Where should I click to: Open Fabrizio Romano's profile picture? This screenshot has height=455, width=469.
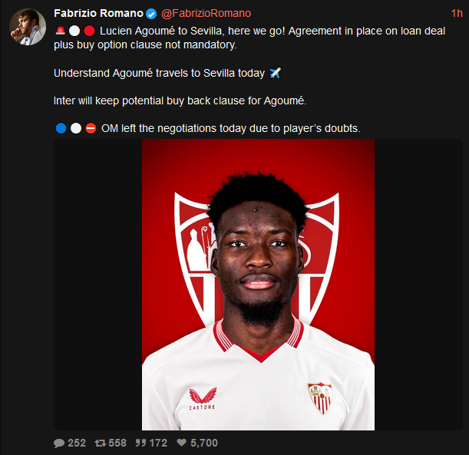pos(28,27)
